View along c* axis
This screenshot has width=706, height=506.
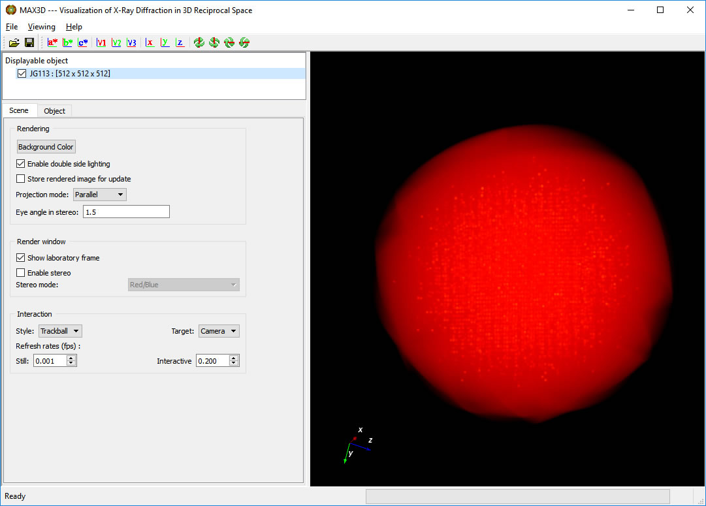tap(83, 43)
